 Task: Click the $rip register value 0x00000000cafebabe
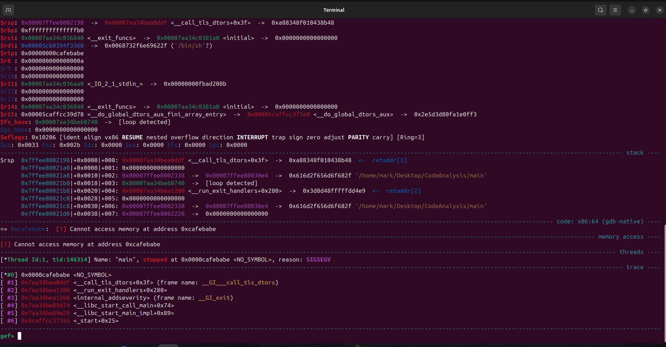pos(52,53)
